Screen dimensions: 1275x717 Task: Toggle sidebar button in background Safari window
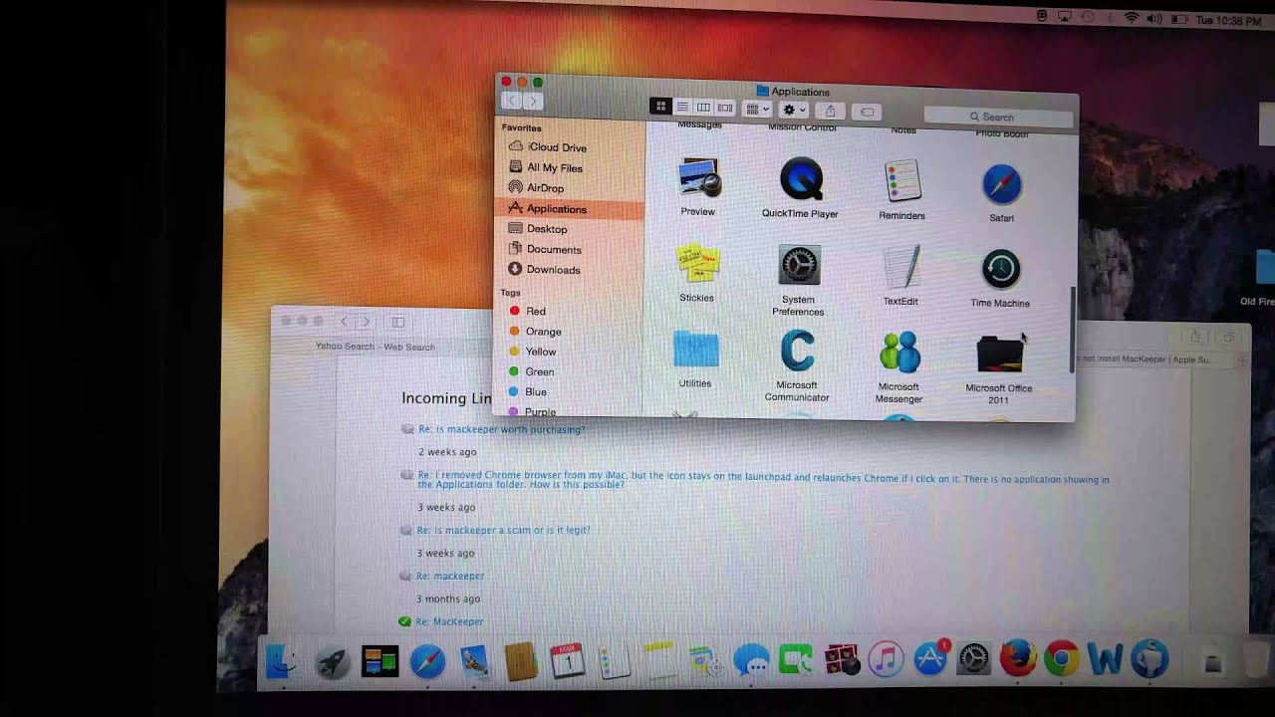(x=397, y=322)
